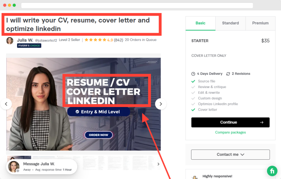Switch to the Premium package tab

pos(260,23)
